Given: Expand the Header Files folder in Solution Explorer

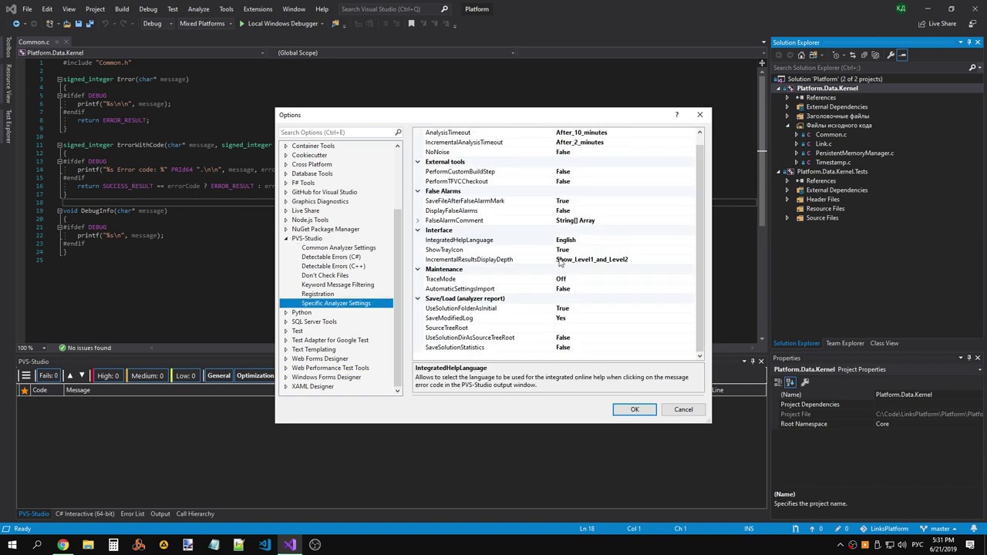Looking at the screenshot, I should pyautogui.click(x=787, y=199).
